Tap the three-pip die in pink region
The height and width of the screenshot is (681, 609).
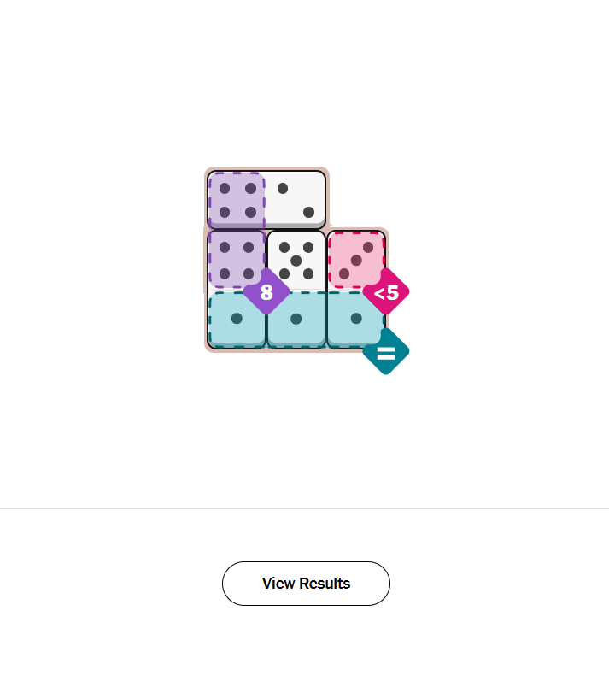pyautogui.click(x=356, y=260)
